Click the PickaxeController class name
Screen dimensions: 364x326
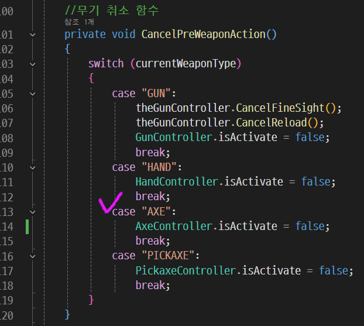(x=186, y=270)
